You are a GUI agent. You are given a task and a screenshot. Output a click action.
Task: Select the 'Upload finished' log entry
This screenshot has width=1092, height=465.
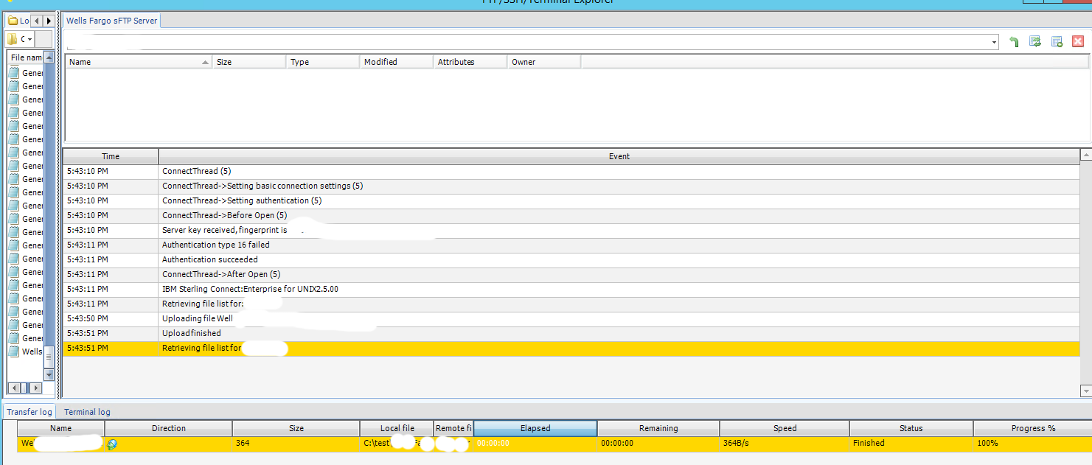click(191, 333)
